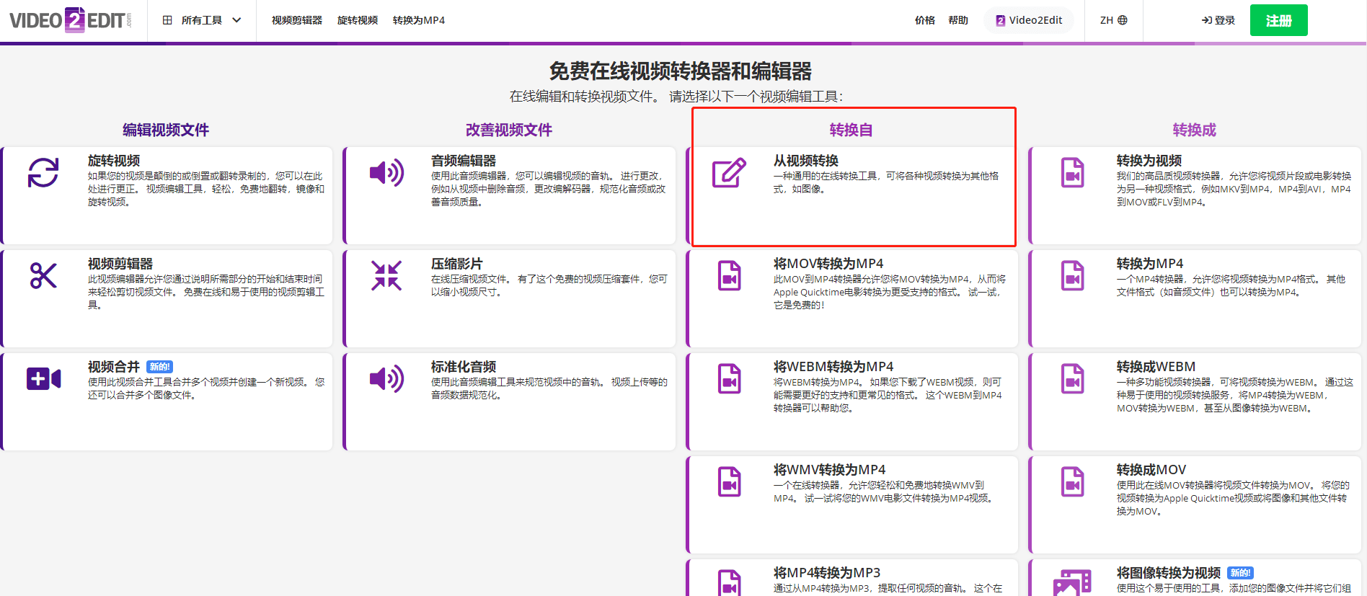Click the video file icon for 将MOV转换为MP4
The image size is (1367, 596).
[730, 276]
